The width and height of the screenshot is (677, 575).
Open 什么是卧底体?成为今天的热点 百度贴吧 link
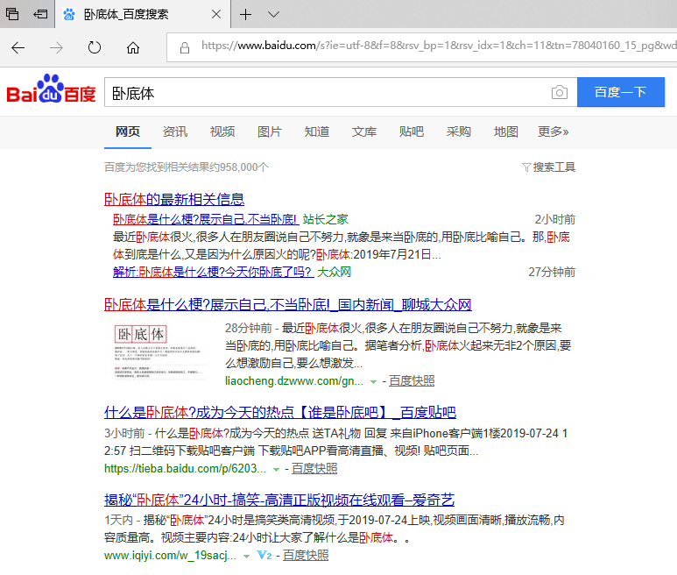280,413
